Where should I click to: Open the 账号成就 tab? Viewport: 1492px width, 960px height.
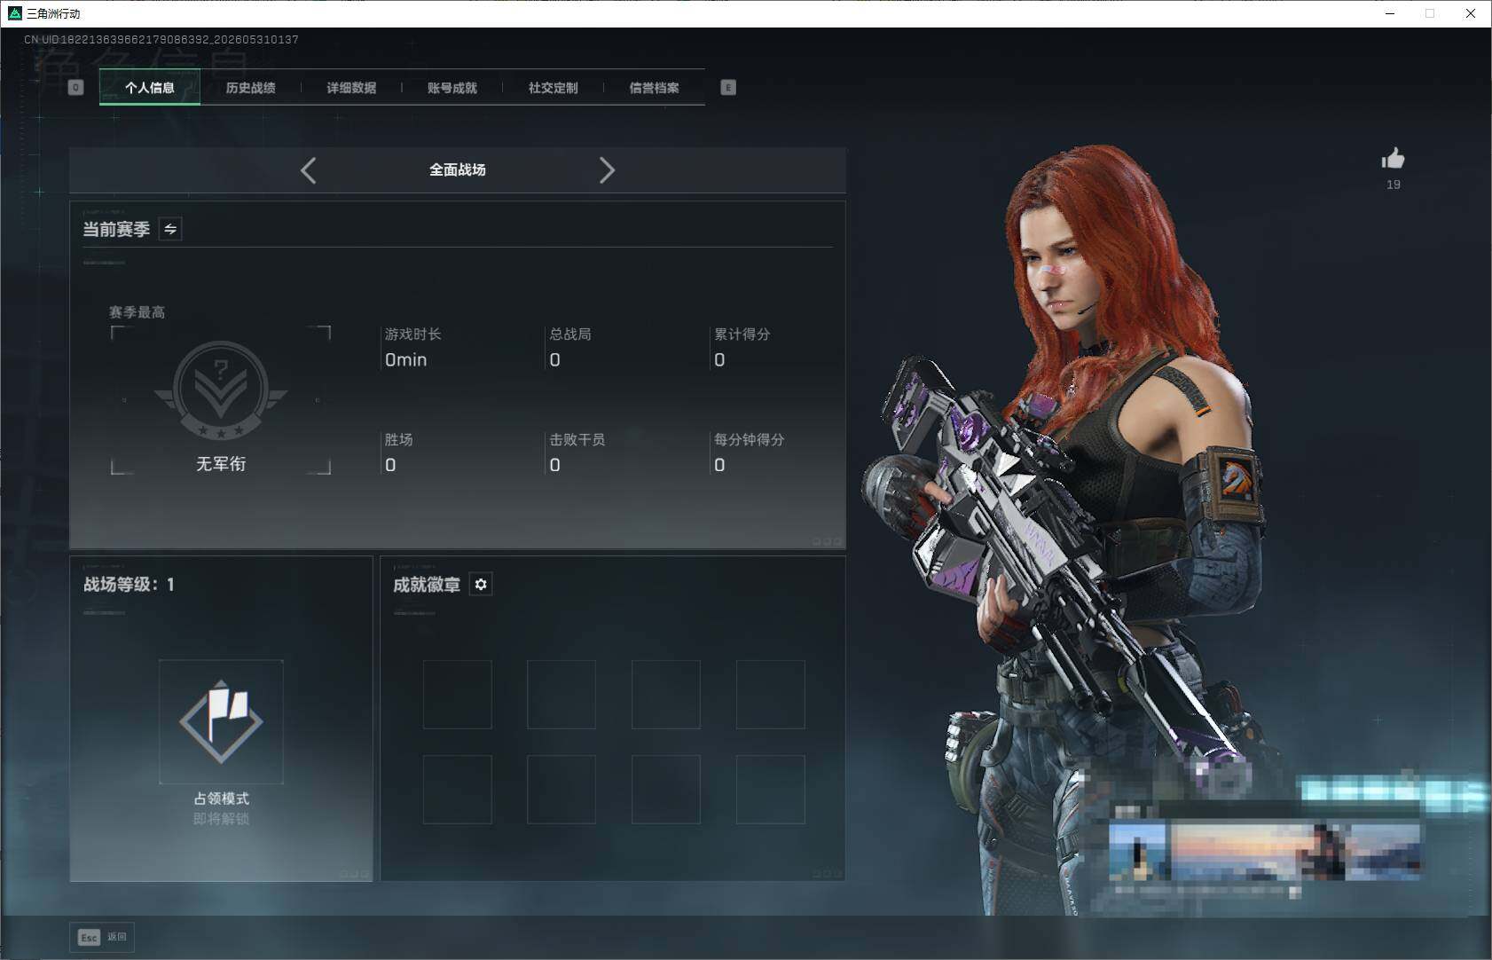pyautogui.click(x=452, y=88)
